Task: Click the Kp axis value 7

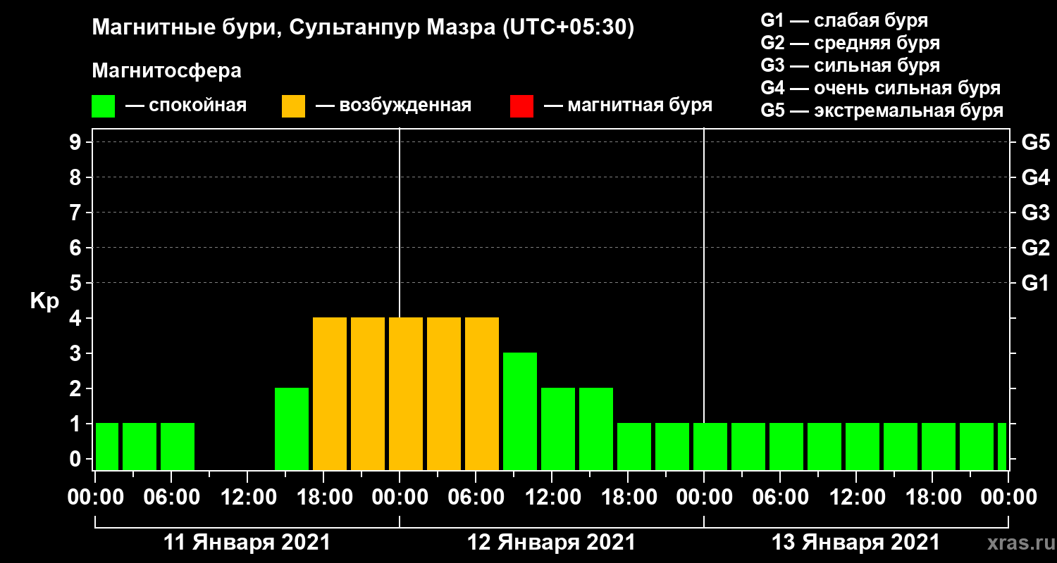Action: (77, 213)
